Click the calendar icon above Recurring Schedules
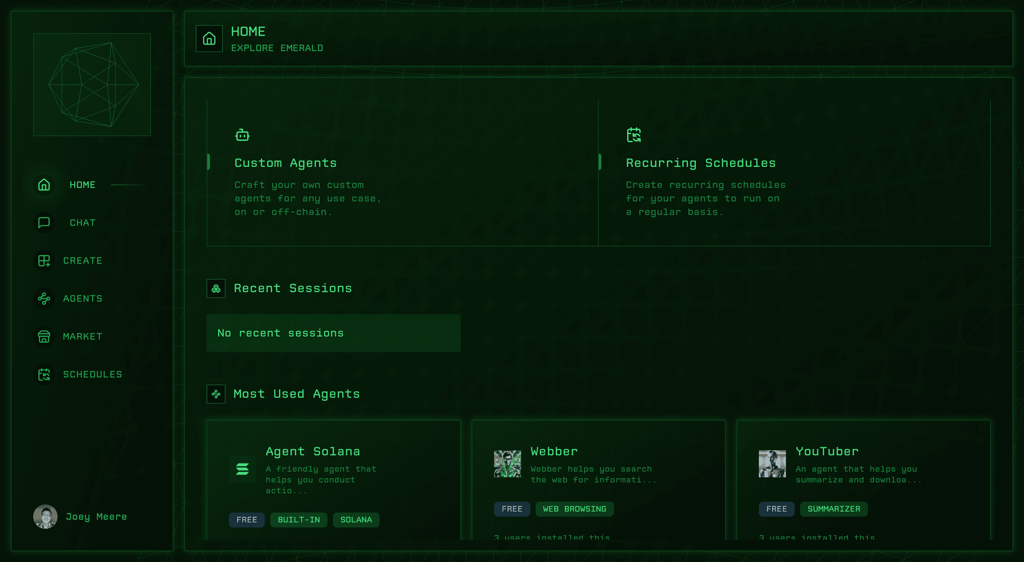This screenshot has width=1024, height=562. [x=634, y=135]
